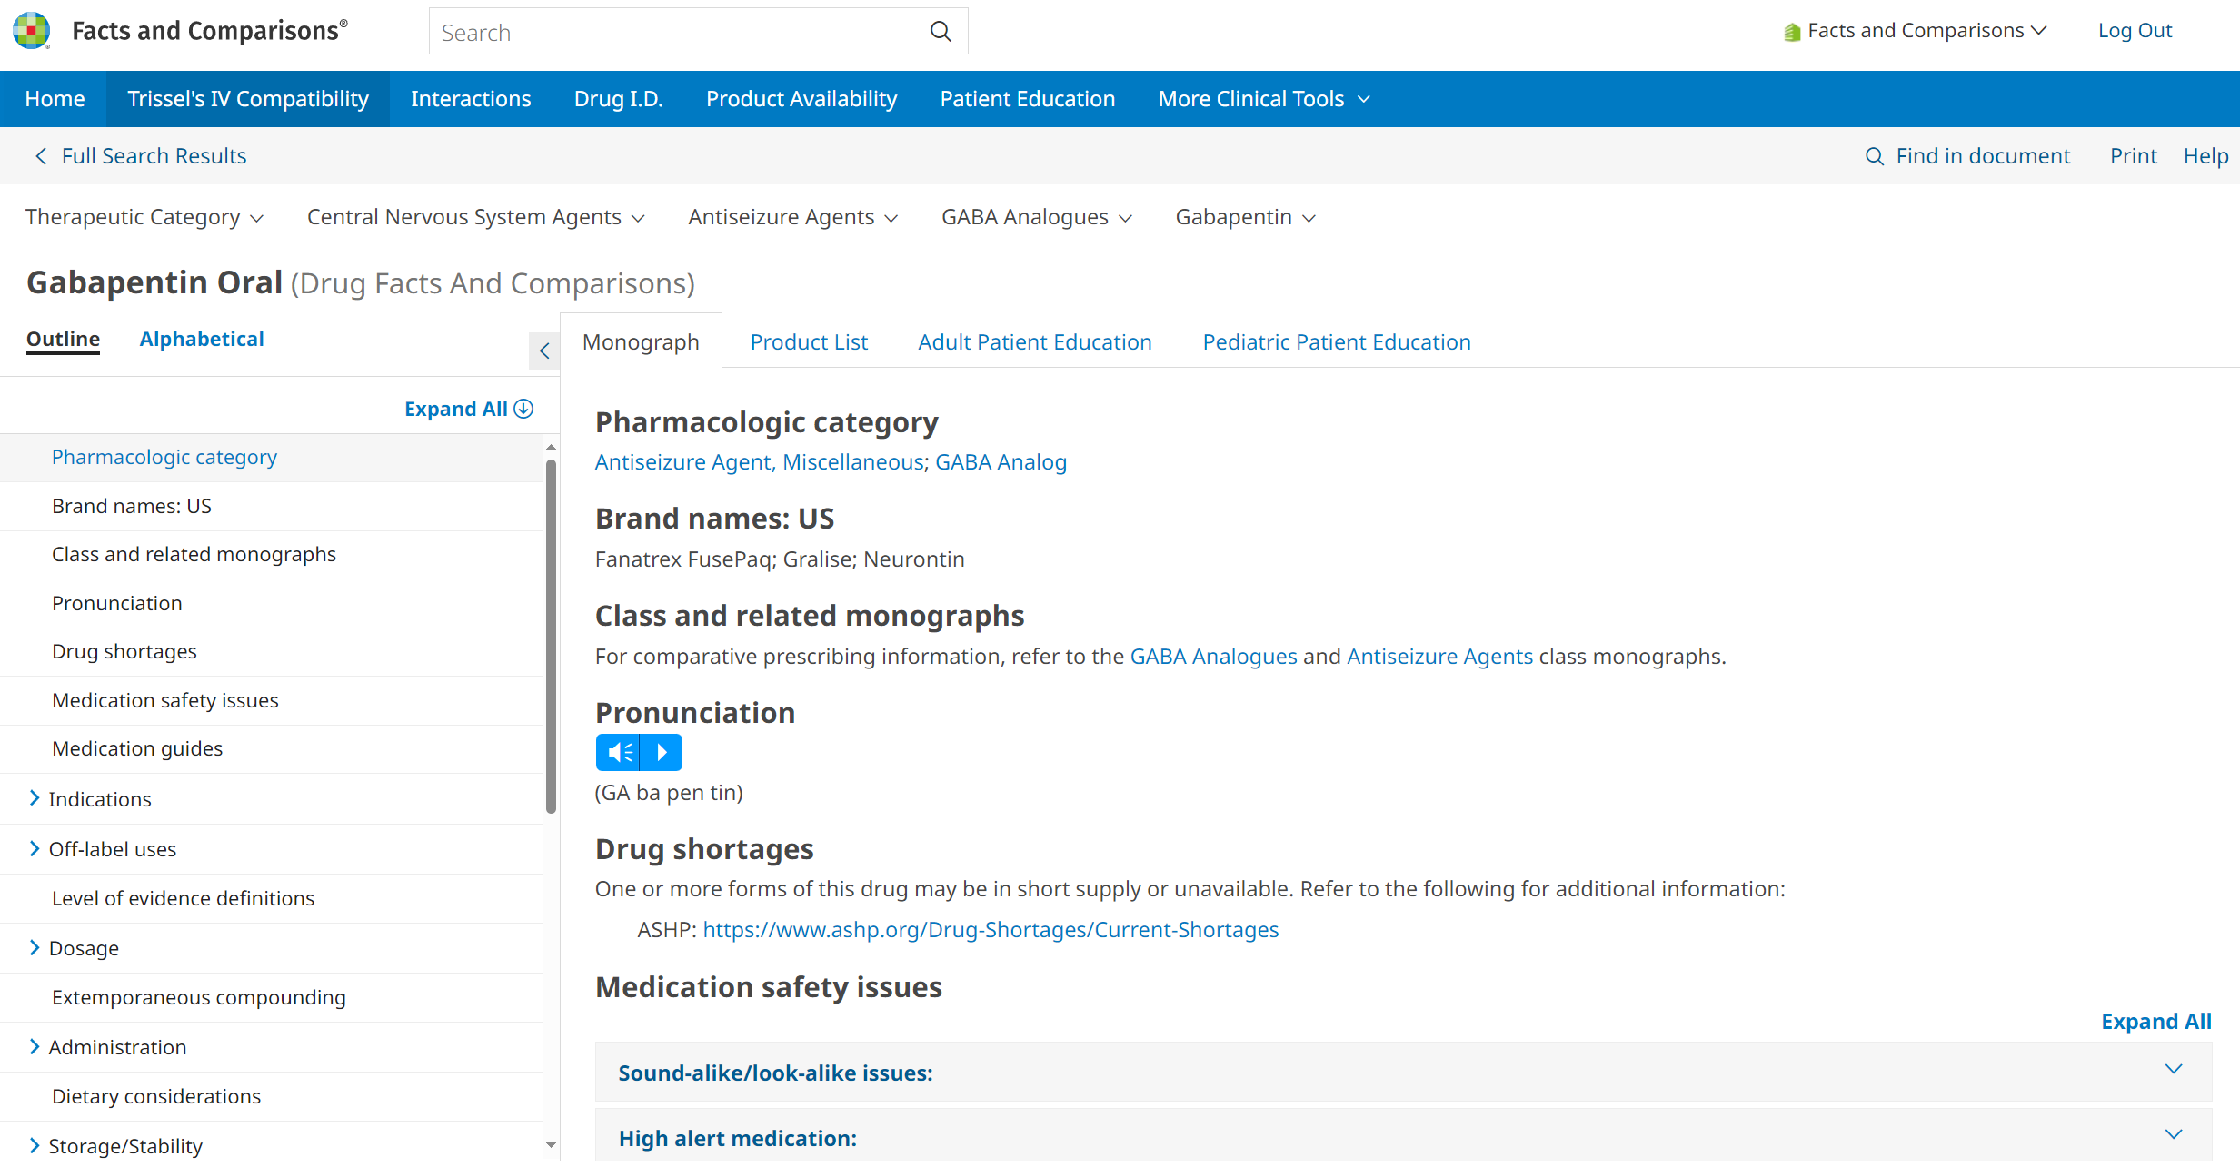Click the outline scrollbar down arrow
Screen dimensions: 2240x1167
[x=551, y=1145]
